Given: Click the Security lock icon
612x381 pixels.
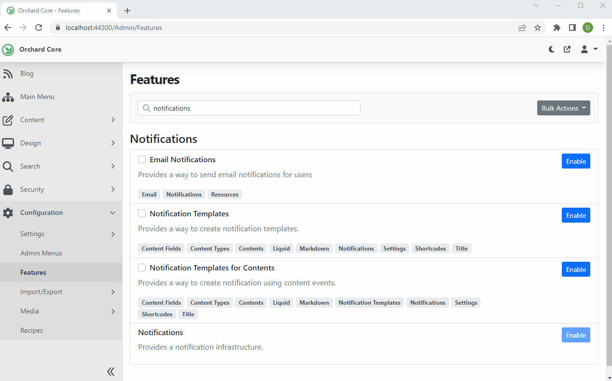Looking at the screenshot, I should [8, 189].
